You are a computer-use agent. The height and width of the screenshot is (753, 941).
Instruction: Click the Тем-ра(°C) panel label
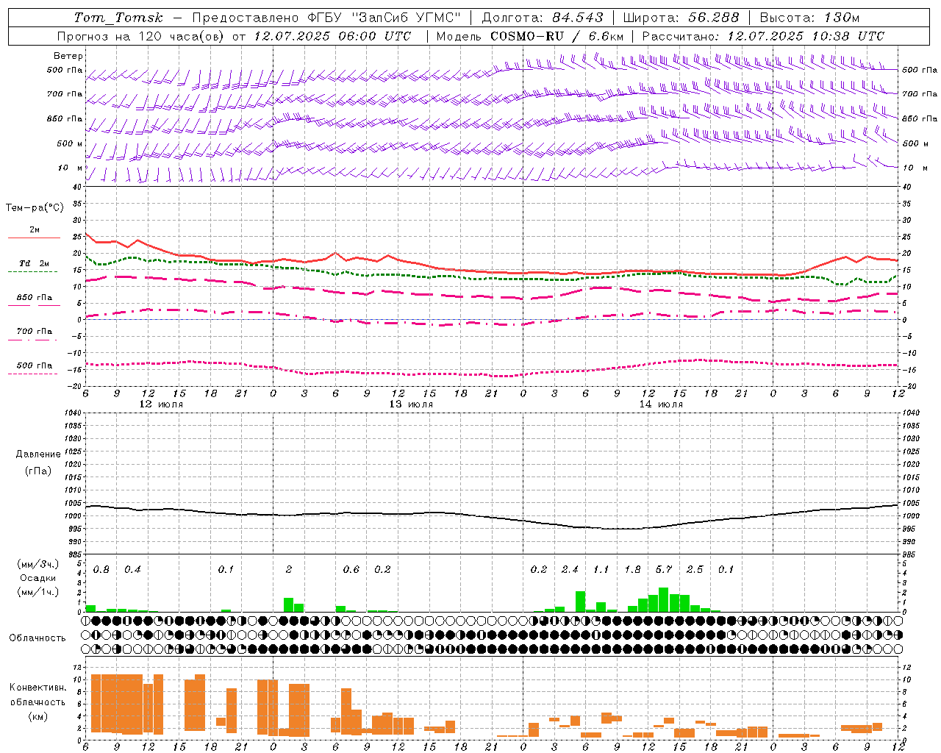point(35,208)
